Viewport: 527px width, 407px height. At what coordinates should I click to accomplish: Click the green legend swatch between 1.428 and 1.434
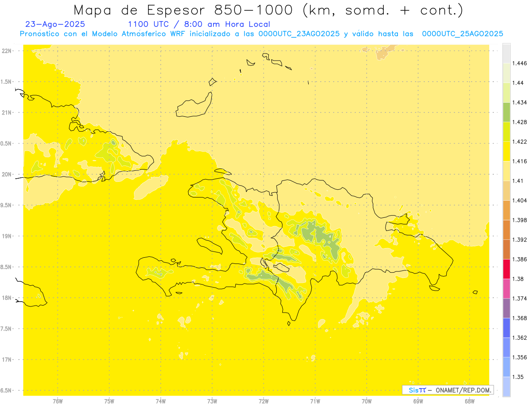click(506, 112)
